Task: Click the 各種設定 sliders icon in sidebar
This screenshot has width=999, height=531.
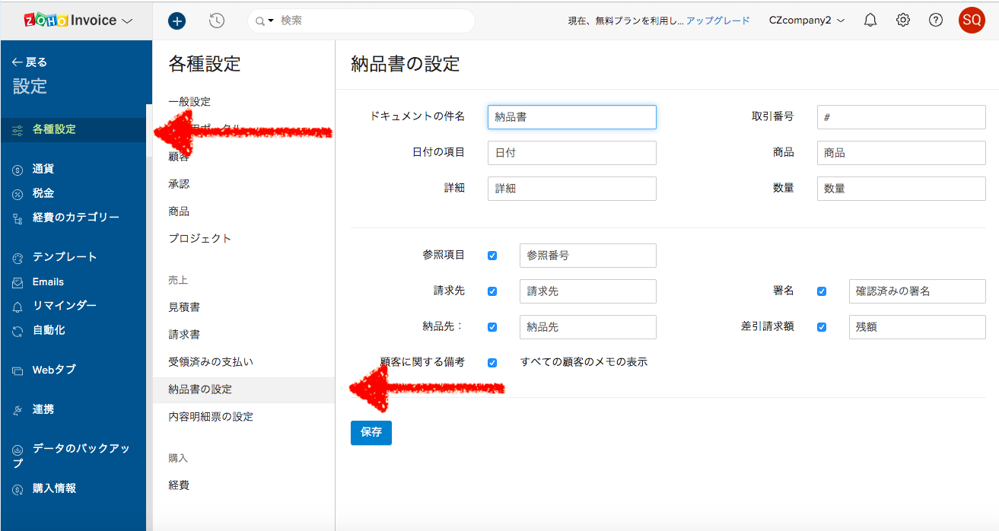Action: [17, 130]
